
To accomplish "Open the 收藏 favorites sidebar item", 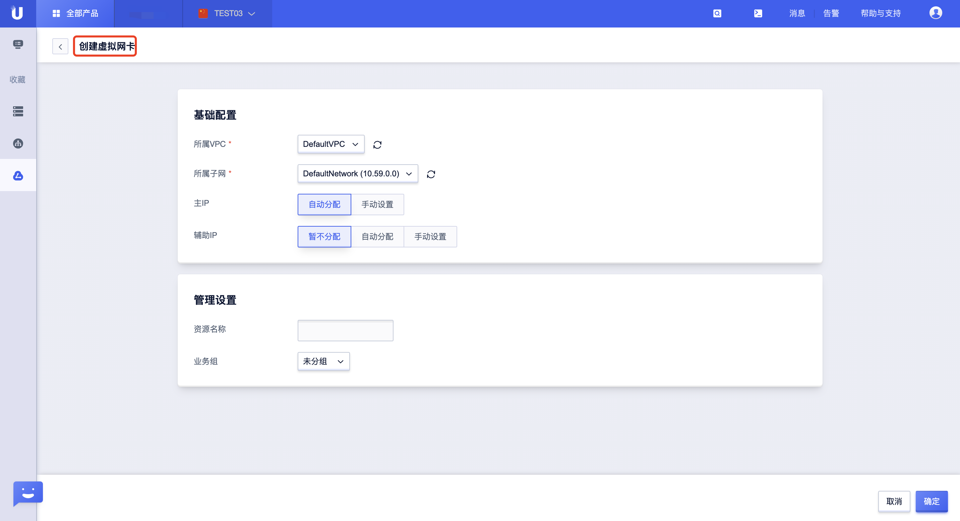I will (x=17, y=79).
